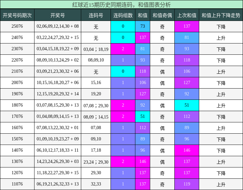Screen dimensions: 243x190
Task: Select period cell 11076
Action: click(x=17, y=184)
